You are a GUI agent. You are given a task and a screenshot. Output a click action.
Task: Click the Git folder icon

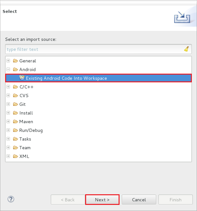15,104
